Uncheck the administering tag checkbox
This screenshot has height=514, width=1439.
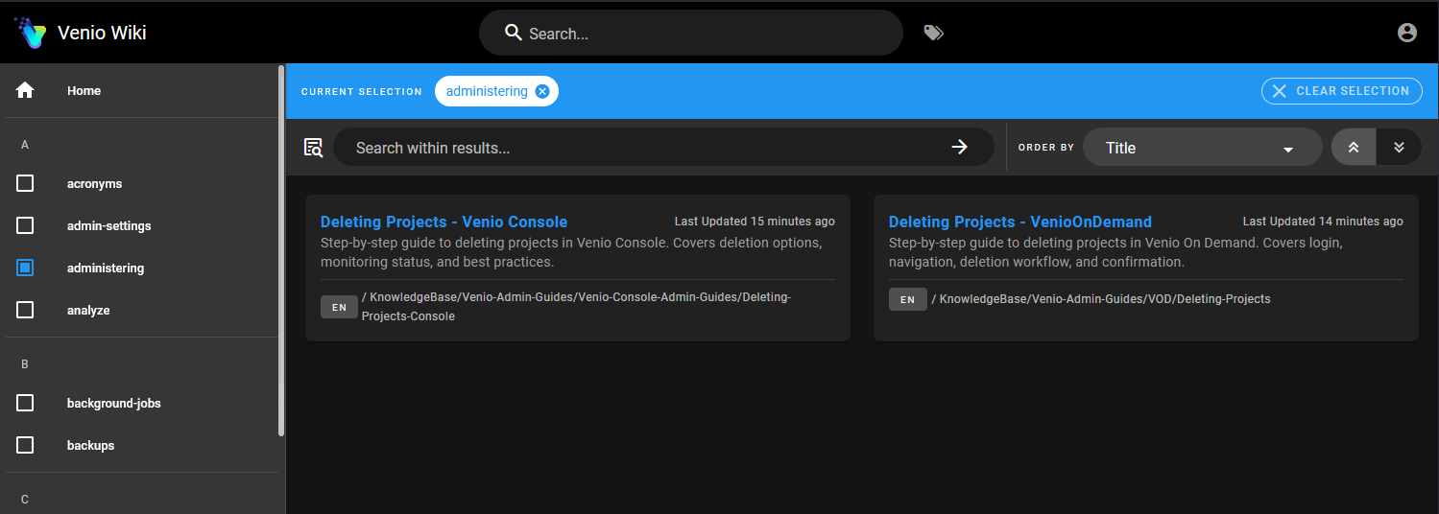pyautogui.click(x=25, y=268)
